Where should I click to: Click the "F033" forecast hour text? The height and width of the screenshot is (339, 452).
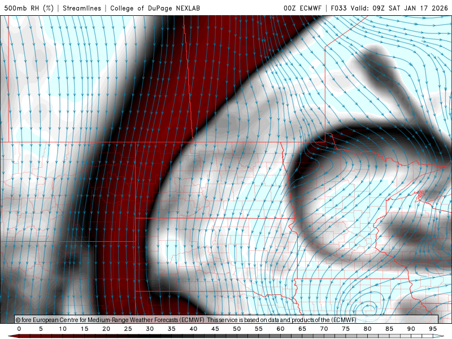[x=340, y=8]
